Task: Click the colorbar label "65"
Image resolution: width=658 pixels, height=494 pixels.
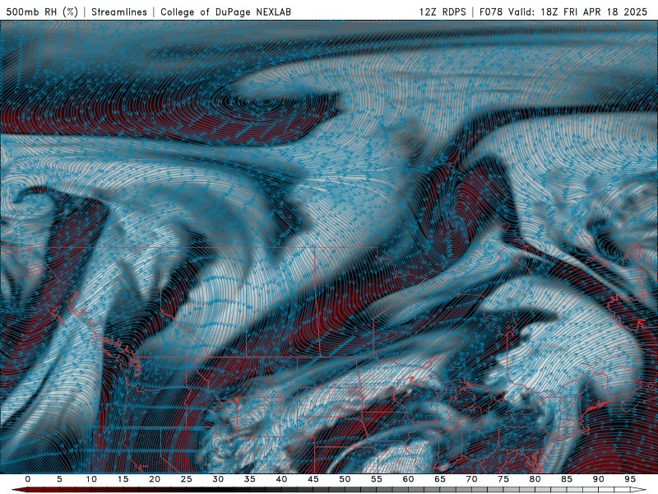Action: tap(440, 479)
